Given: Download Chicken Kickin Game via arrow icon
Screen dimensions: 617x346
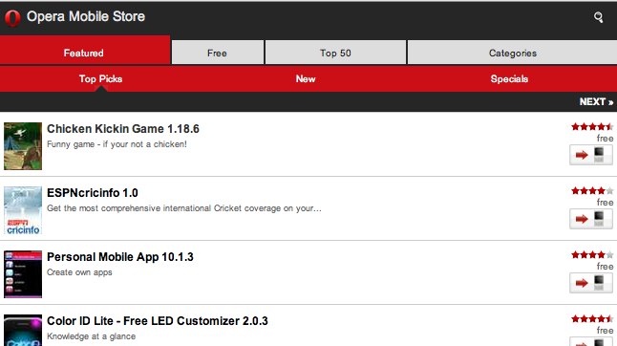Looking at the screenshot, I should 591,155.
